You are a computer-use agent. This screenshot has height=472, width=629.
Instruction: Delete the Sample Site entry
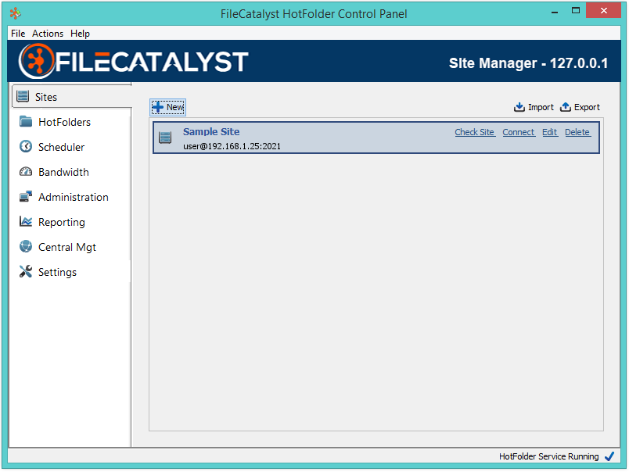(577, 132)
